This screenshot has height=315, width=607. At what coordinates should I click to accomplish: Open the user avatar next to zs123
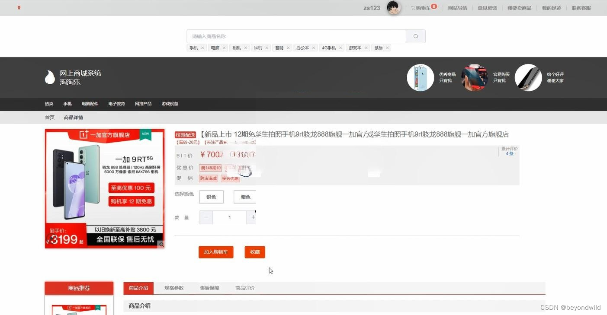point(394,8)
